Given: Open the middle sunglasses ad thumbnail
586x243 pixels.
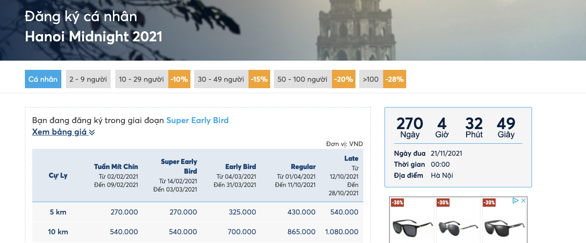Looking at the screenshot, I should click(x=458, y=220).
